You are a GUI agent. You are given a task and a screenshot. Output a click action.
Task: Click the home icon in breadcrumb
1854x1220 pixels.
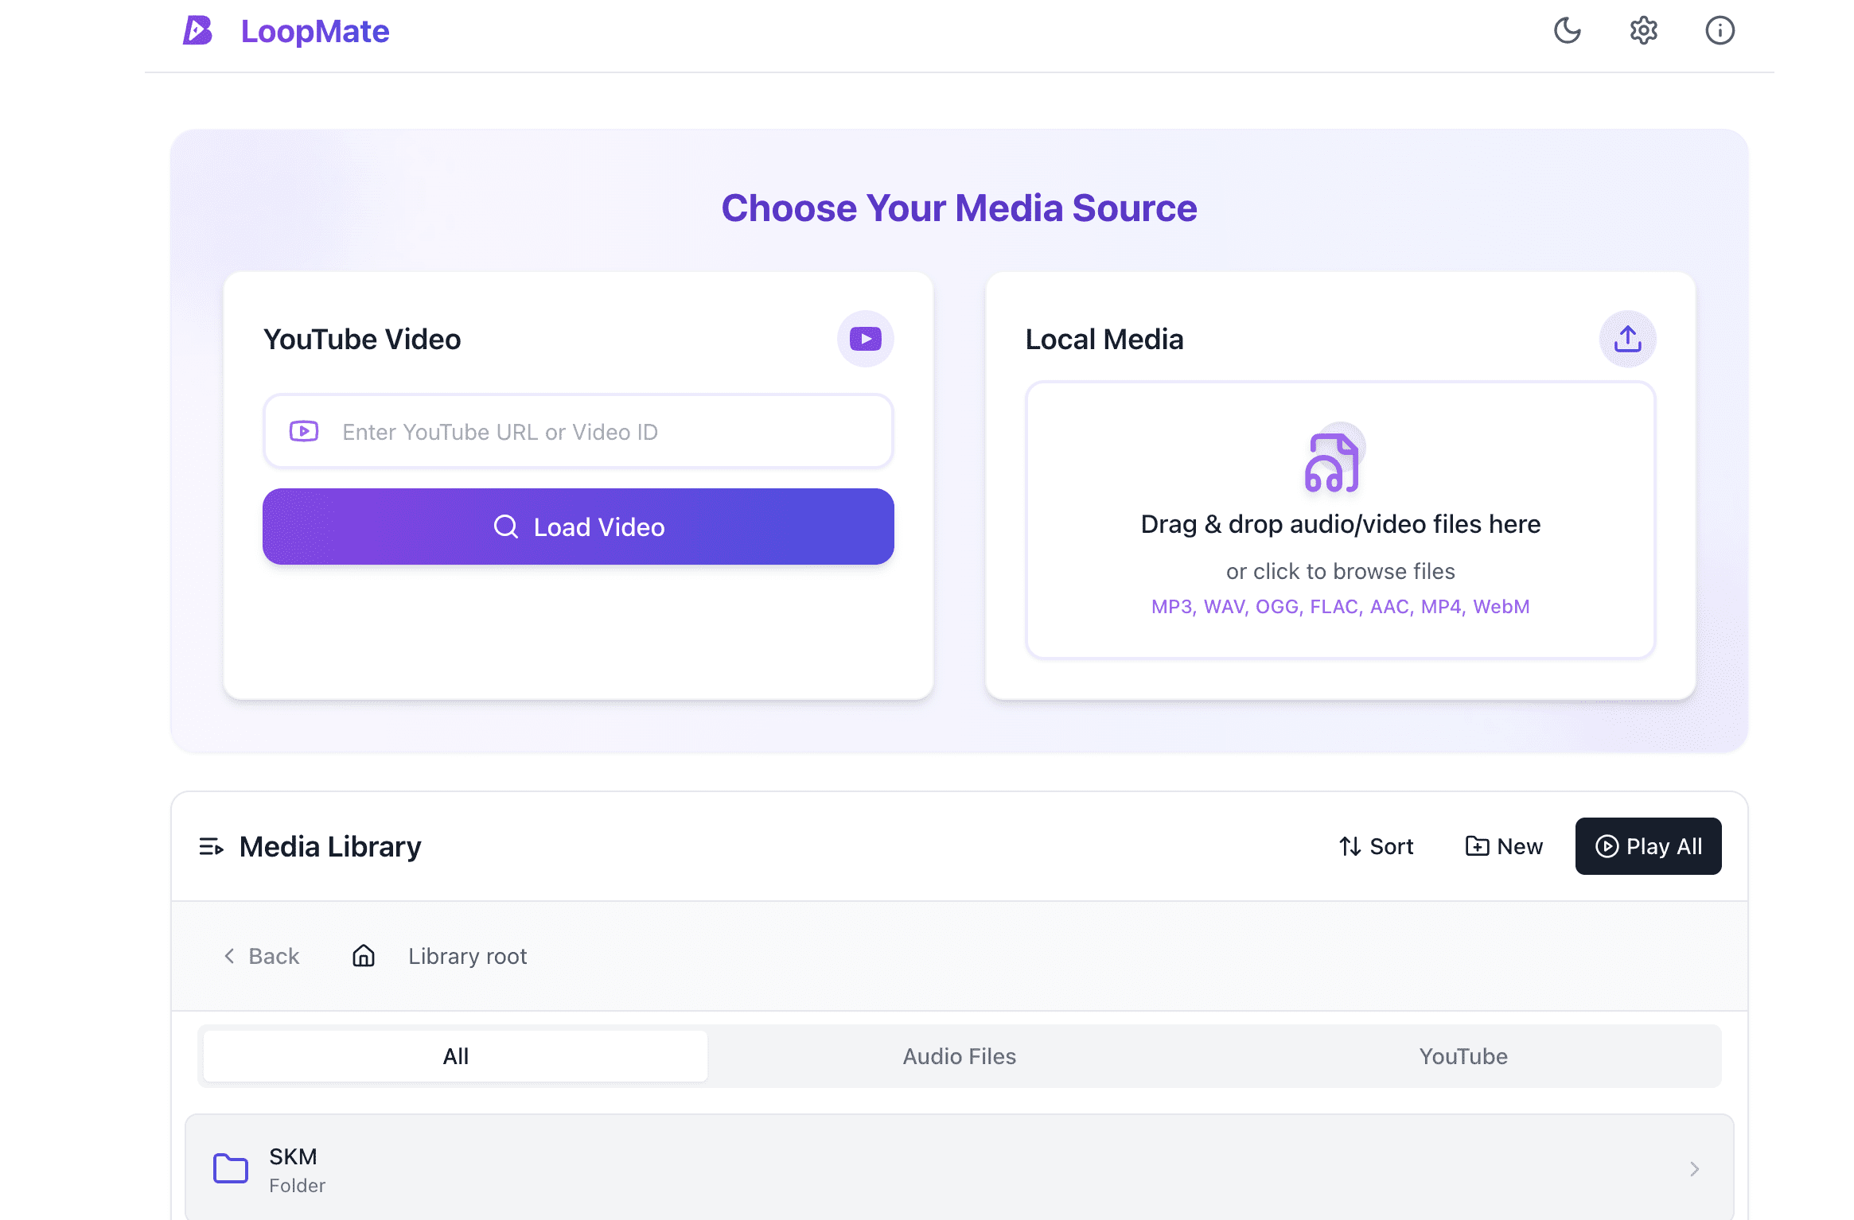(364, 955)
